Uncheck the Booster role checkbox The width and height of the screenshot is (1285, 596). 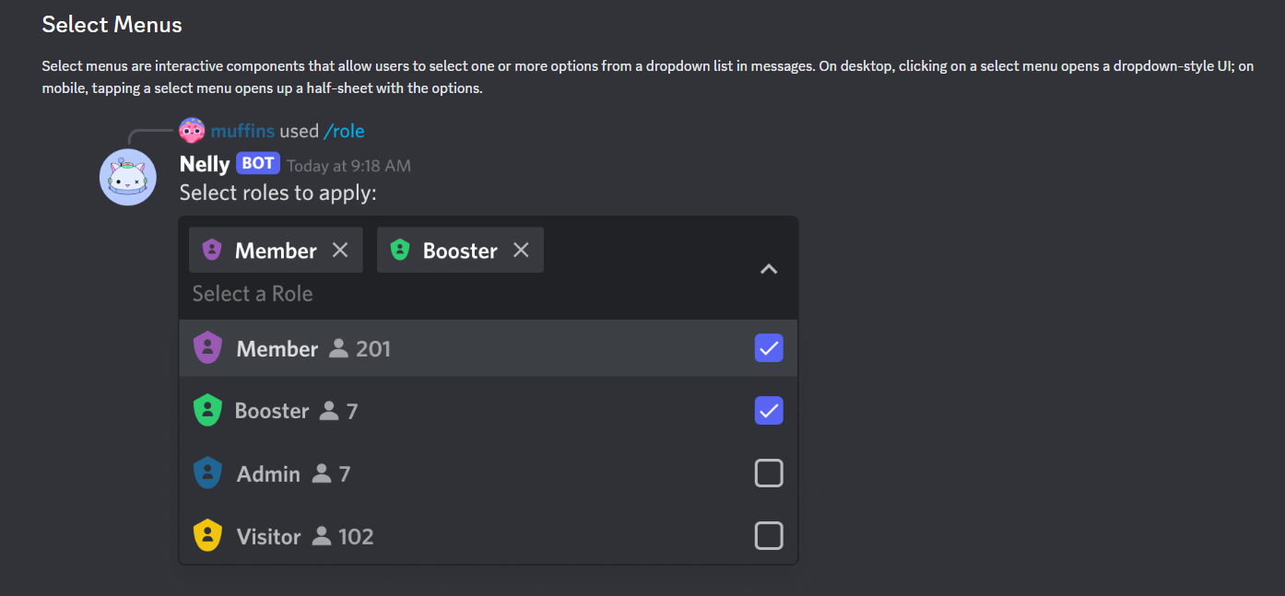coord(769,410)
